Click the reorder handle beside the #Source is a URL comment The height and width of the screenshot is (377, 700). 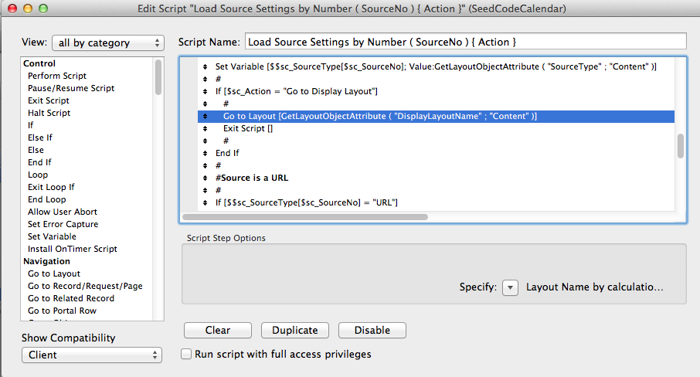[205, 178]
